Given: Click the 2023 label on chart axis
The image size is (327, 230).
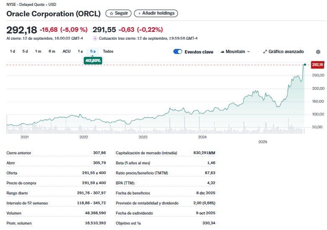Looking at the screenshot, I should click(x=143, y=137).
